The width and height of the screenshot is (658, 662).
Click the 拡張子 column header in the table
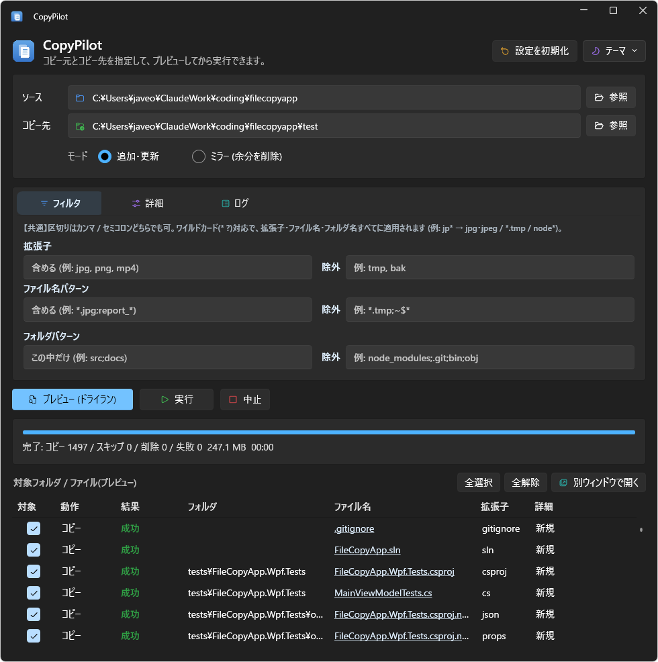[x=495, y=507]
